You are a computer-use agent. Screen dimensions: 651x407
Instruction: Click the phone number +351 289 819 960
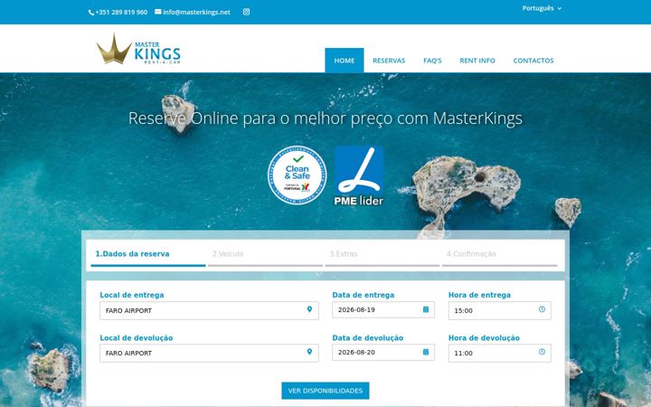coord(121,13)
